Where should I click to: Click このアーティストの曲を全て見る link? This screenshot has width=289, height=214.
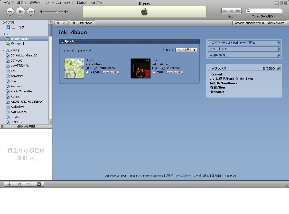(x=244, y=43)
